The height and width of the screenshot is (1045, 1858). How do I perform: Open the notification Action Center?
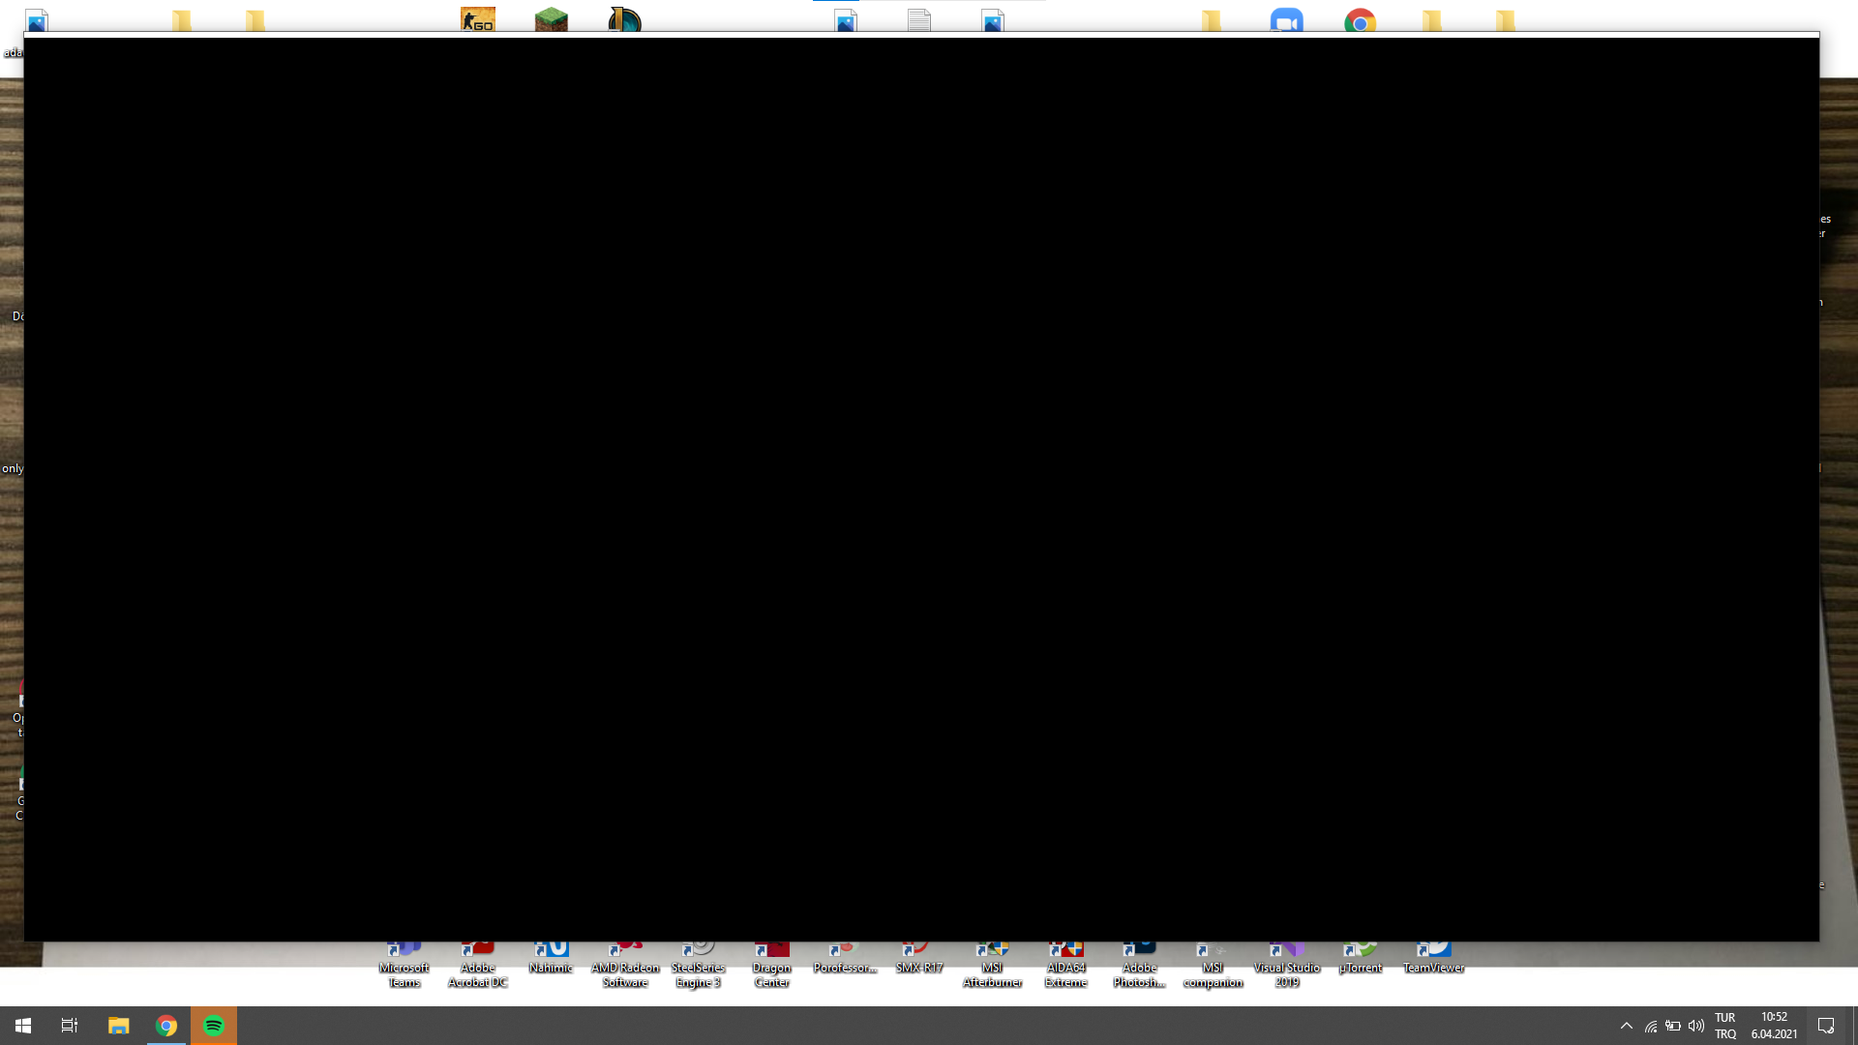1826,1026
